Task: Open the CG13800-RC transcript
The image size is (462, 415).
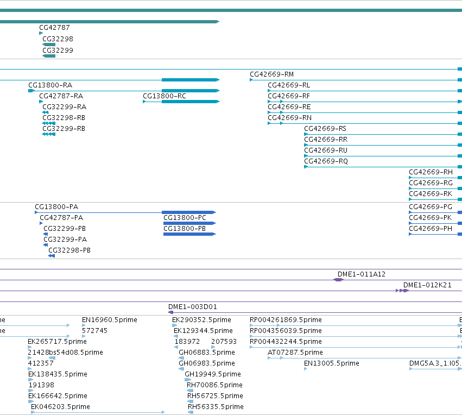Action: (164, 96)
